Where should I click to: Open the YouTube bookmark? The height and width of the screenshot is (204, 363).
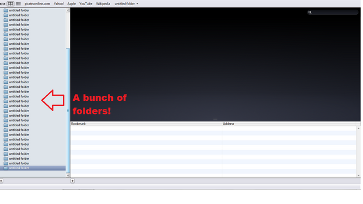[86, 4]
